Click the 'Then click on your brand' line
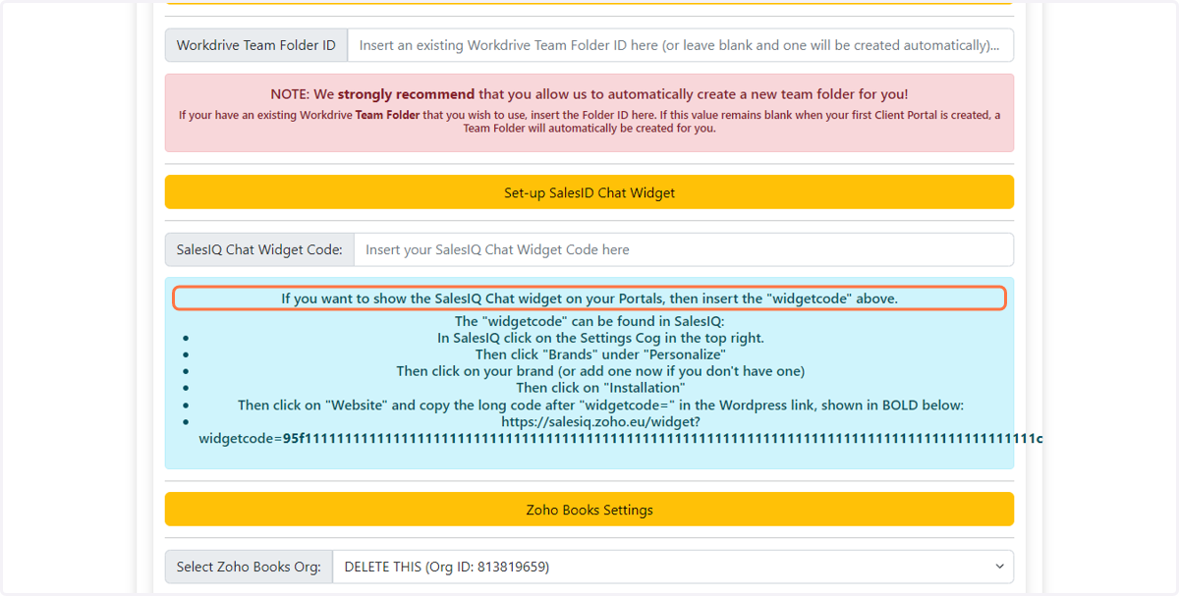 [x=600, y=371]
